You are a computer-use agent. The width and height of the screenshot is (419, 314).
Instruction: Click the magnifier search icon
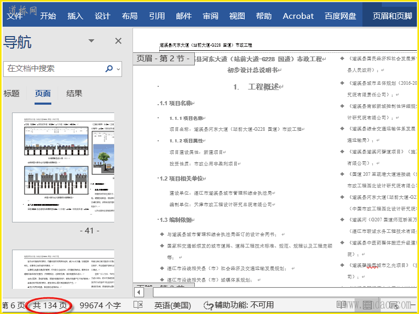[109, 69]
